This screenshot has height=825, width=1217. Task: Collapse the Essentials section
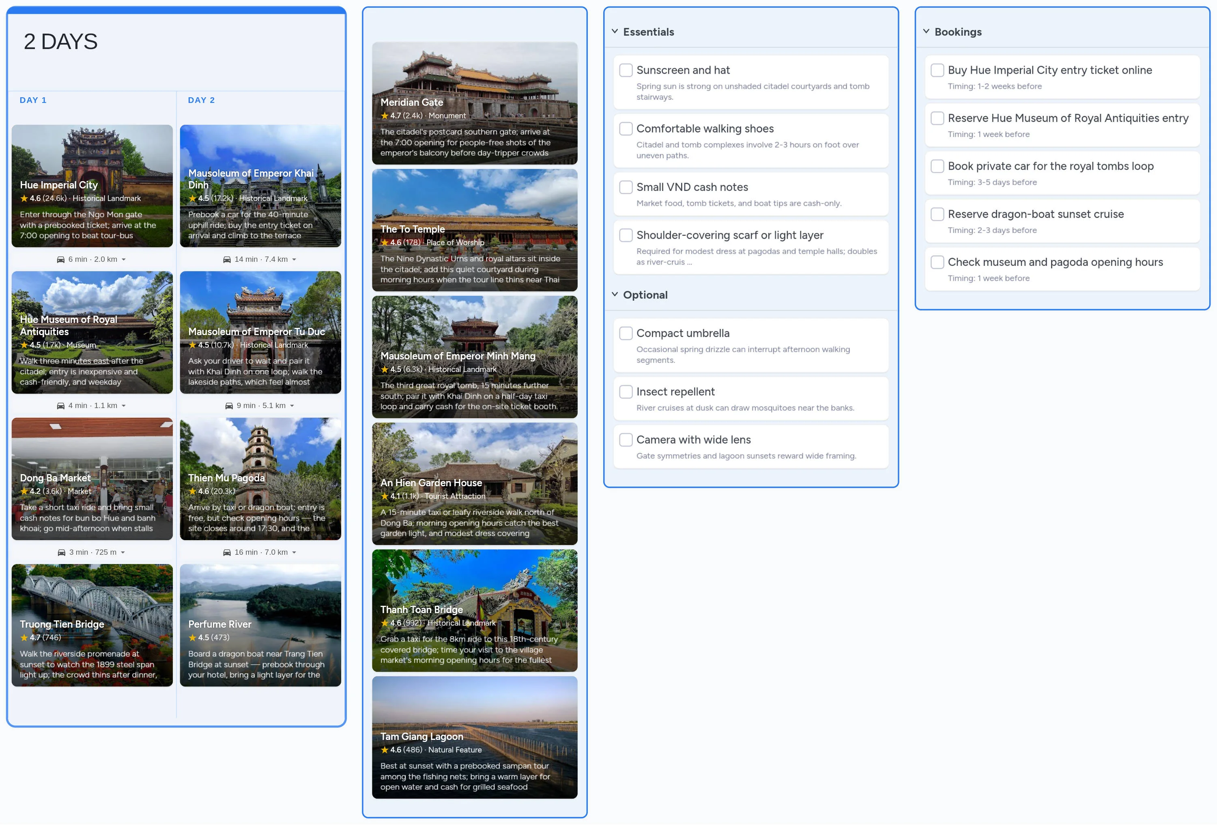pyautogui.click(x=615, y=31)
